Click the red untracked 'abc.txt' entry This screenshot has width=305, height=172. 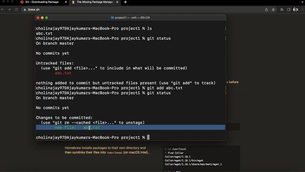[x=63, y=73]
